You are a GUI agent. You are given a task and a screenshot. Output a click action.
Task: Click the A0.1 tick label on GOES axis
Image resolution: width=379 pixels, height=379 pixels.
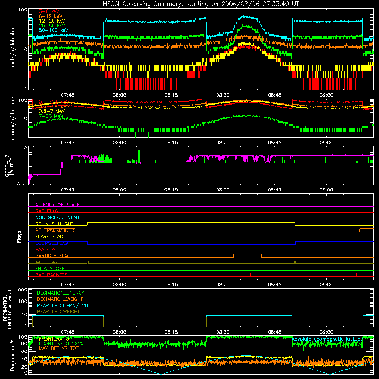[22, 184]
